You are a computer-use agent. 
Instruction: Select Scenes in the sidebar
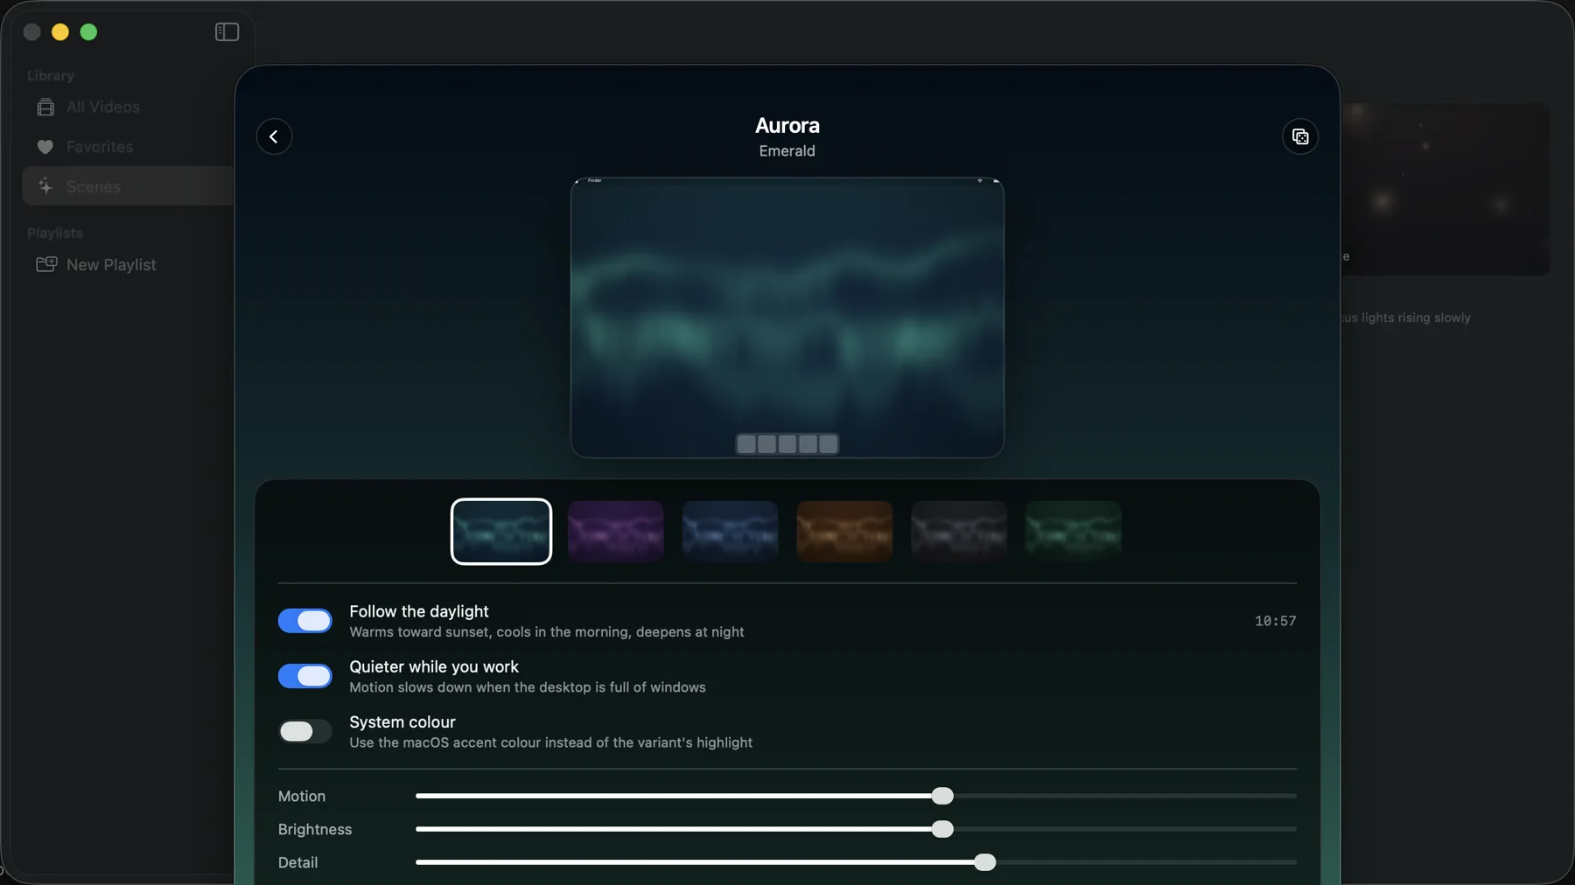(128, 186)
